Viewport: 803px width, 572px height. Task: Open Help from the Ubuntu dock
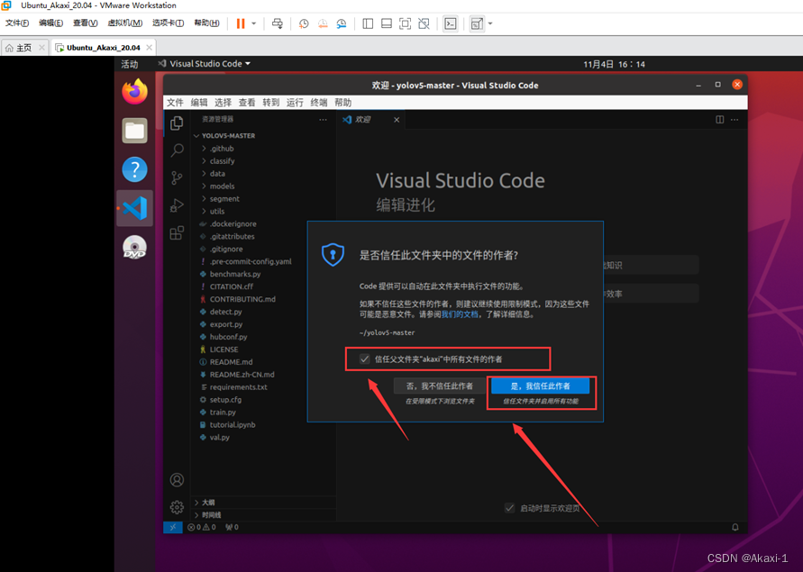click(134, 169)
